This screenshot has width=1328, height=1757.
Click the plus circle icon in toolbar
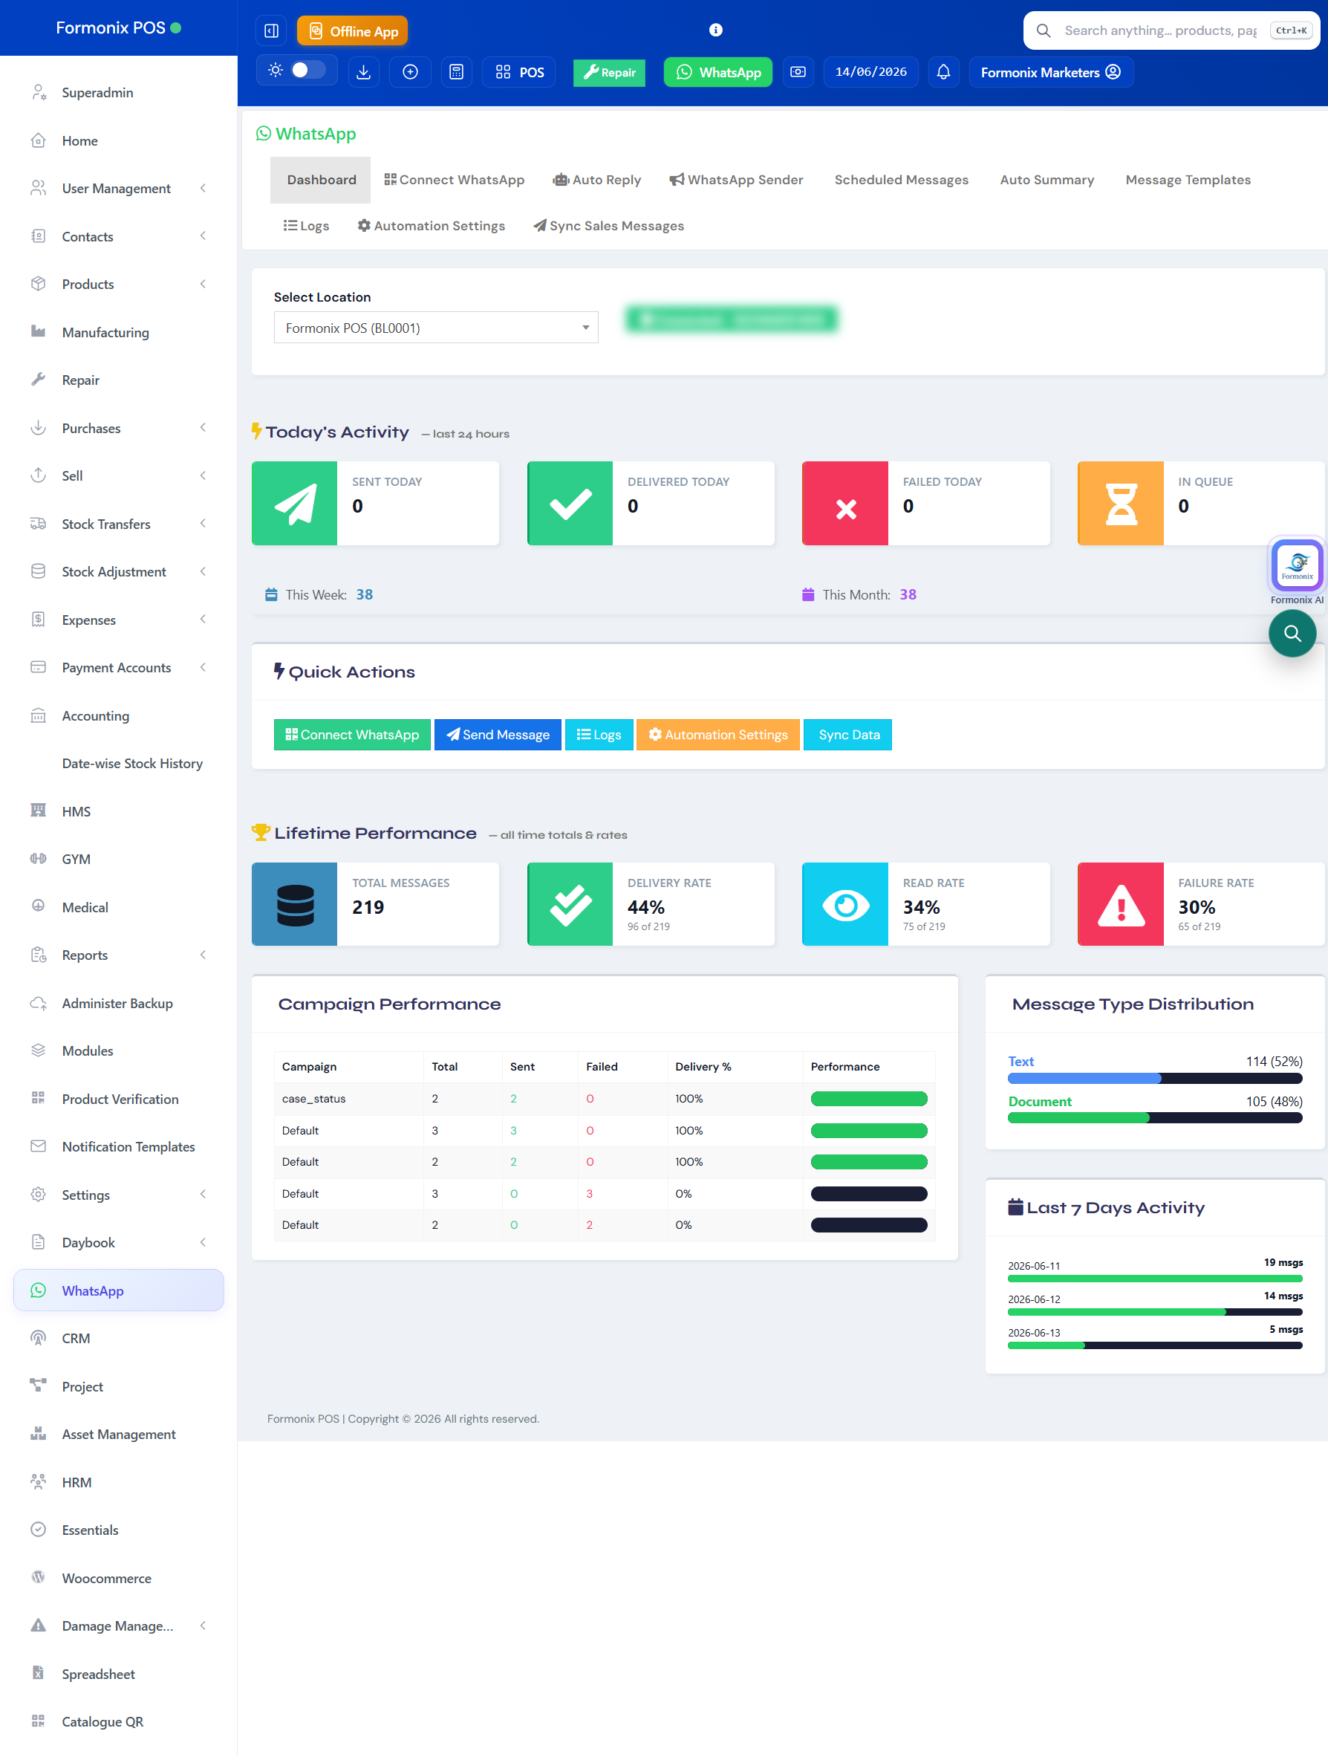pyautogui.click(x=410, y=72)
